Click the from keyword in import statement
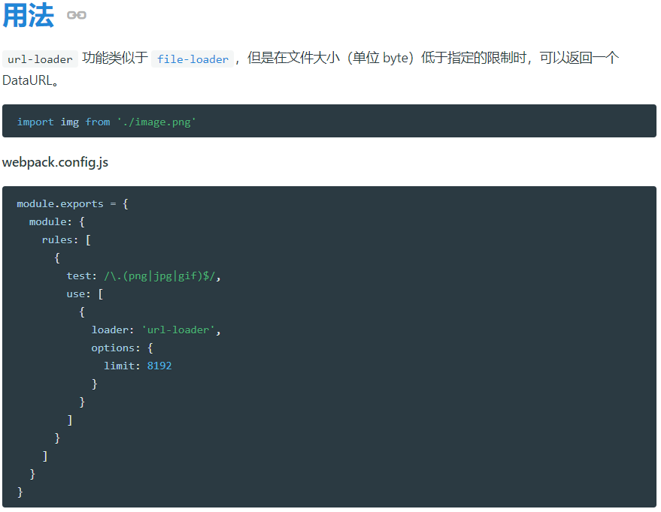The image size is (661, 512). tap(98, 122)
